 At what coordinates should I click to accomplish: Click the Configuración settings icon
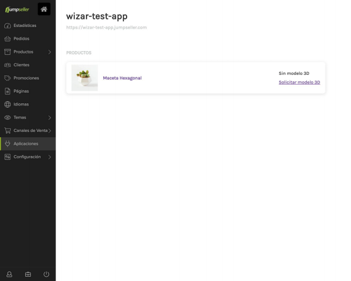pos(8,157)
